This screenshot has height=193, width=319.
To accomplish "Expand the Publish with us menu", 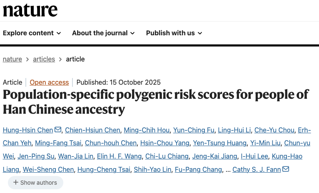I will pyautogui.click(x=174, y=33).
